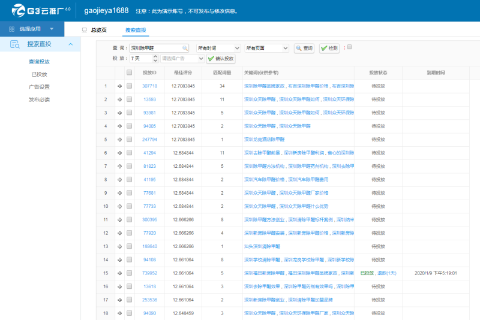
Task: Open the 请选择广告 dropdown
Action: (182, 58)
